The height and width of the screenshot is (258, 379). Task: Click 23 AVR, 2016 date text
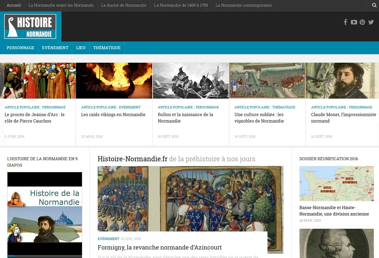click(x=131, y=239)
